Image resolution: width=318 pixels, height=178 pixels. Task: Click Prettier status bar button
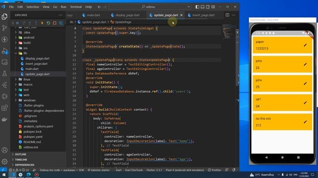pyautogui.click(x=215, y=170)
